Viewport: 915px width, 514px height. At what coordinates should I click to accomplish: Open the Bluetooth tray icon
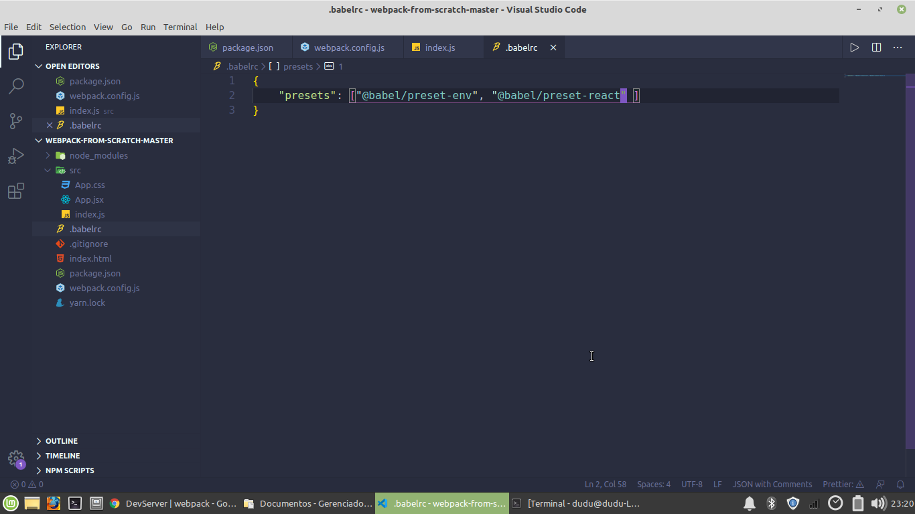coord(771,503)
